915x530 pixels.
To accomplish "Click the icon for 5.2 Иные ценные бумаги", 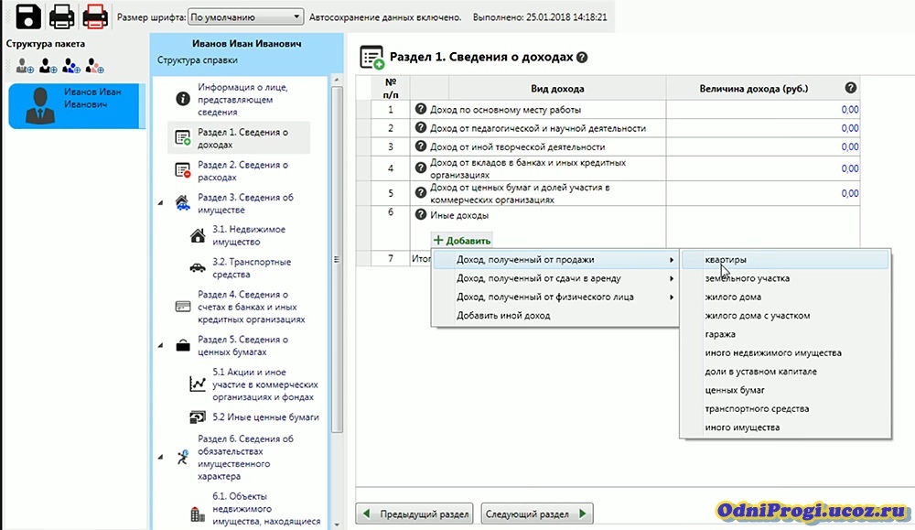I will [198, 416].
